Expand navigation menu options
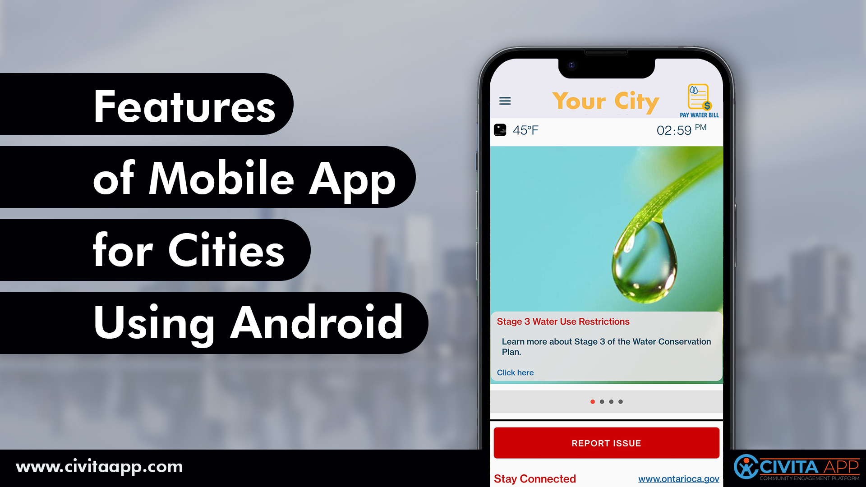The width and height of the screenshot is (866, 487). (505, 101)
